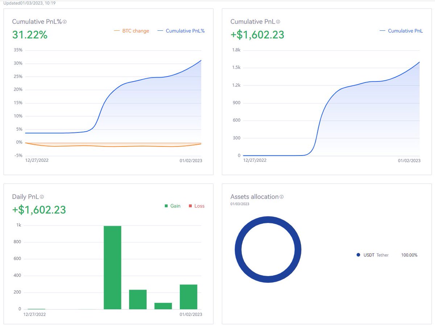Click the +$1,602.23 value under Daily PnL
Screen dimensions: 435x325
coord(39,210)
